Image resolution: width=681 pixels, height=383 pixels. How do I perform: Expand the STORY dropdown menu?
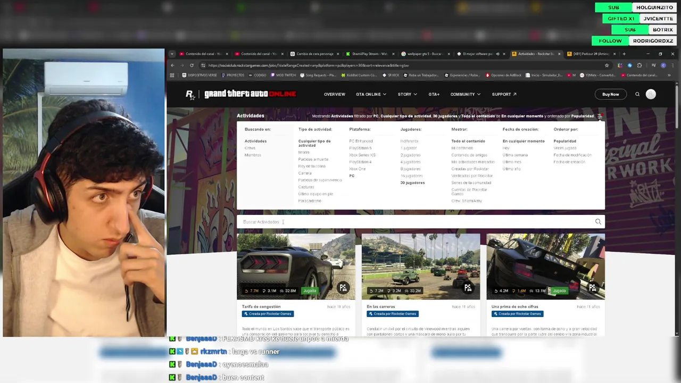[407, 94]
